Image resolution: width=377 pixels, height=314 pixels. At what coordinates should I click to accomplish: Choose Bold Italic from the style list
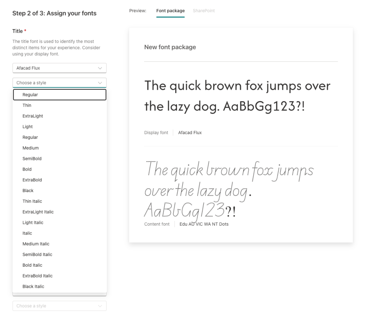click(x=32, y=265)
